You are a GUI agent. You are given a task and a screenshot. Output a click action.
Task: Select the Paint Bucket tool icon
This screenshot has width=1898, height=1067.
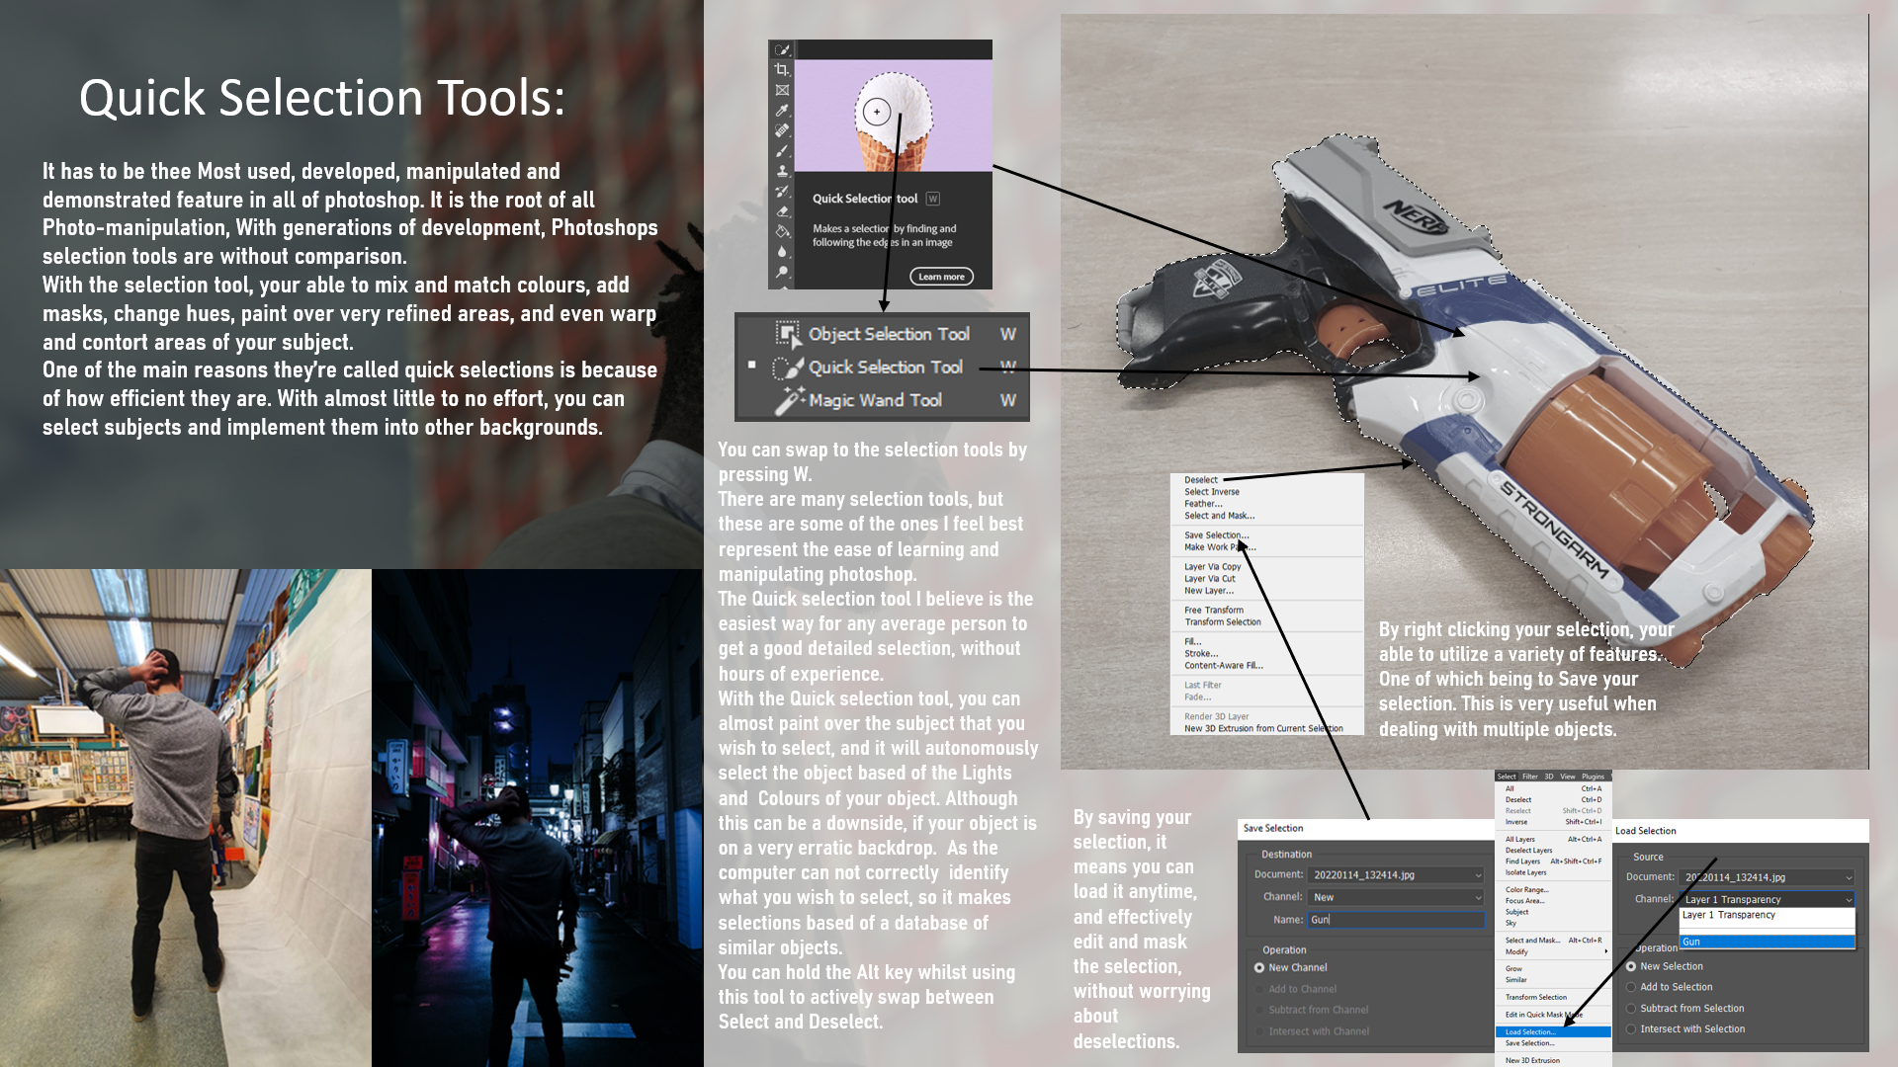(x=782, y=231)
